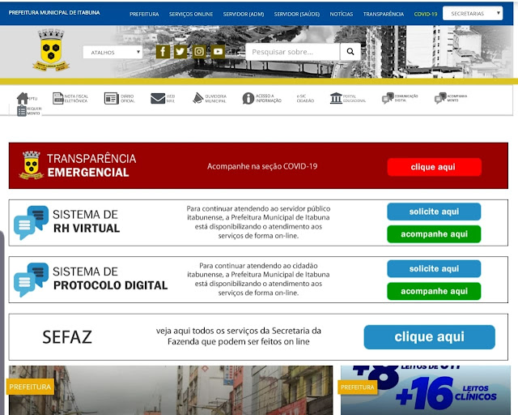Focus the 'Pesquisar sobre...' search field
Viewport: 518px width, 415px height.
point(293,52)
